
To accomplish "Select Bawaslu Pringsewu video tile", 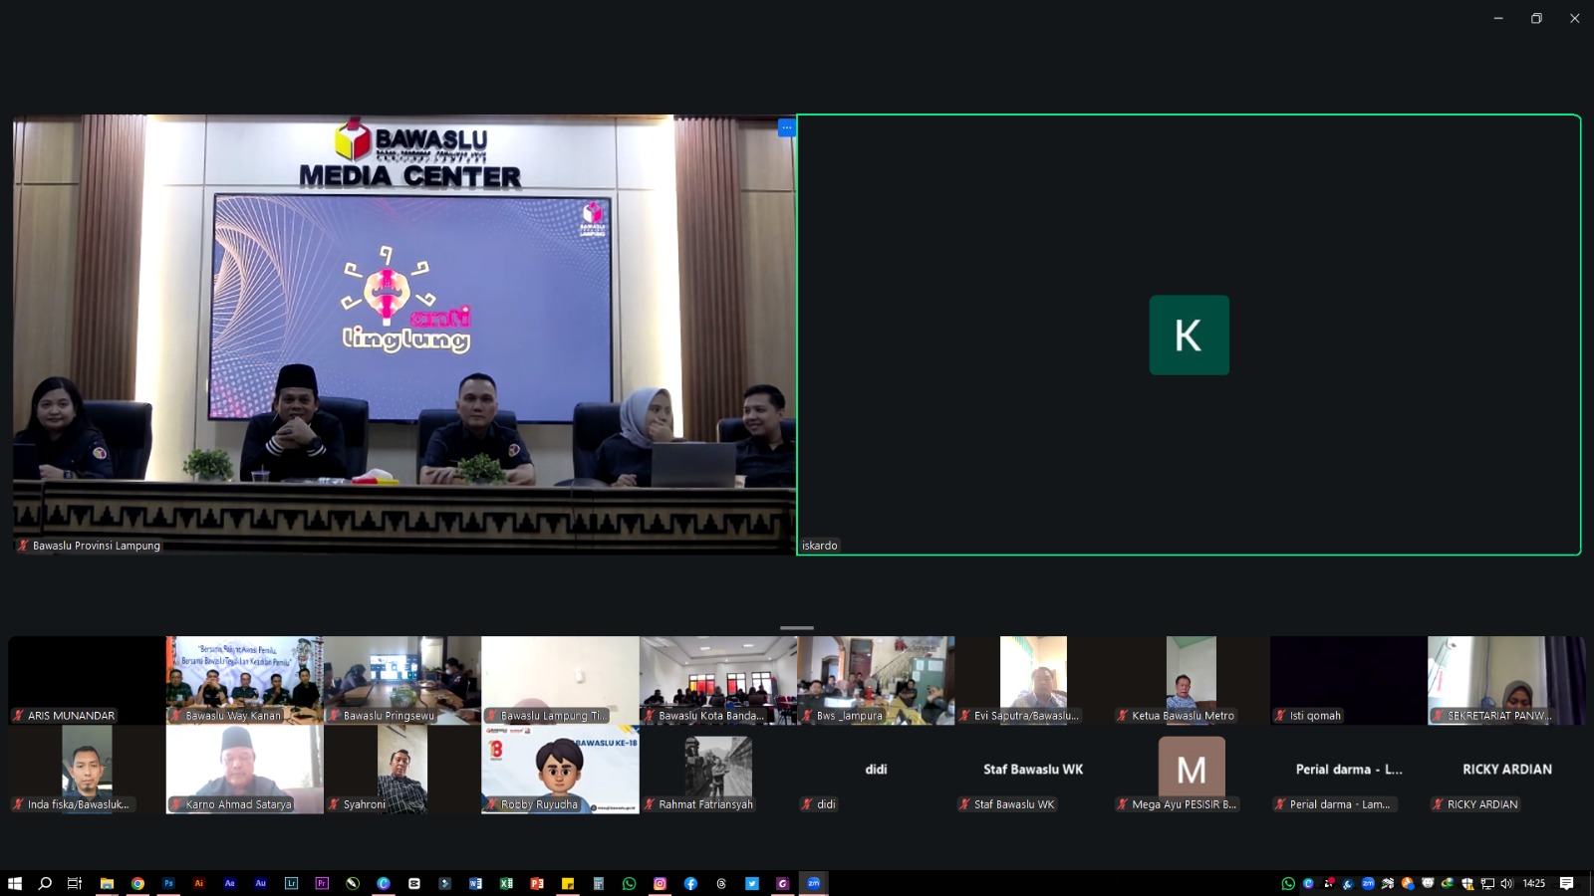I will point(402,680).
